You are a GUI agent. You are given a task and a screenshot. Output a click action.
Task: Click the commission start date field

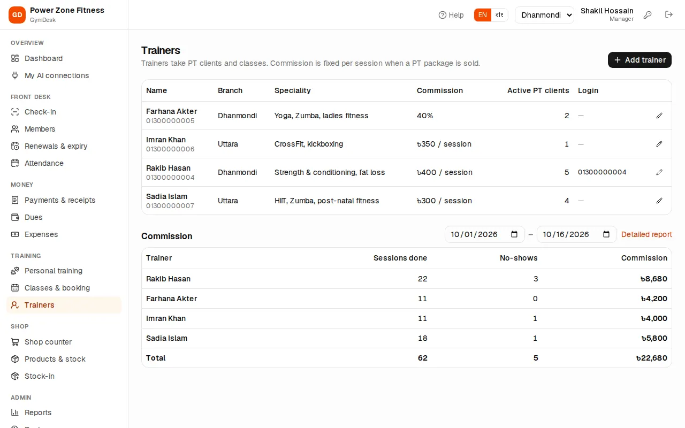click(x=485, y=234)
